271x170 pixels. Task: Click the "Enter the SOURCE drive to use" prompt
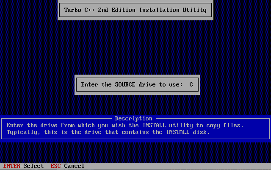(x=132, y=84)
